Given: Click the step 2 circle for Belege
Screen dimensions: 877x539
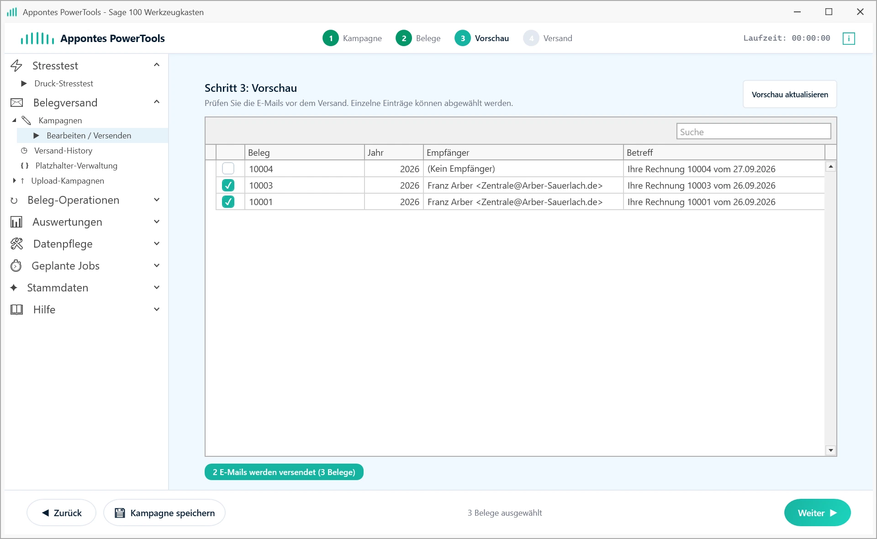Looking at the screenshot, I should (x=404, y=38).
